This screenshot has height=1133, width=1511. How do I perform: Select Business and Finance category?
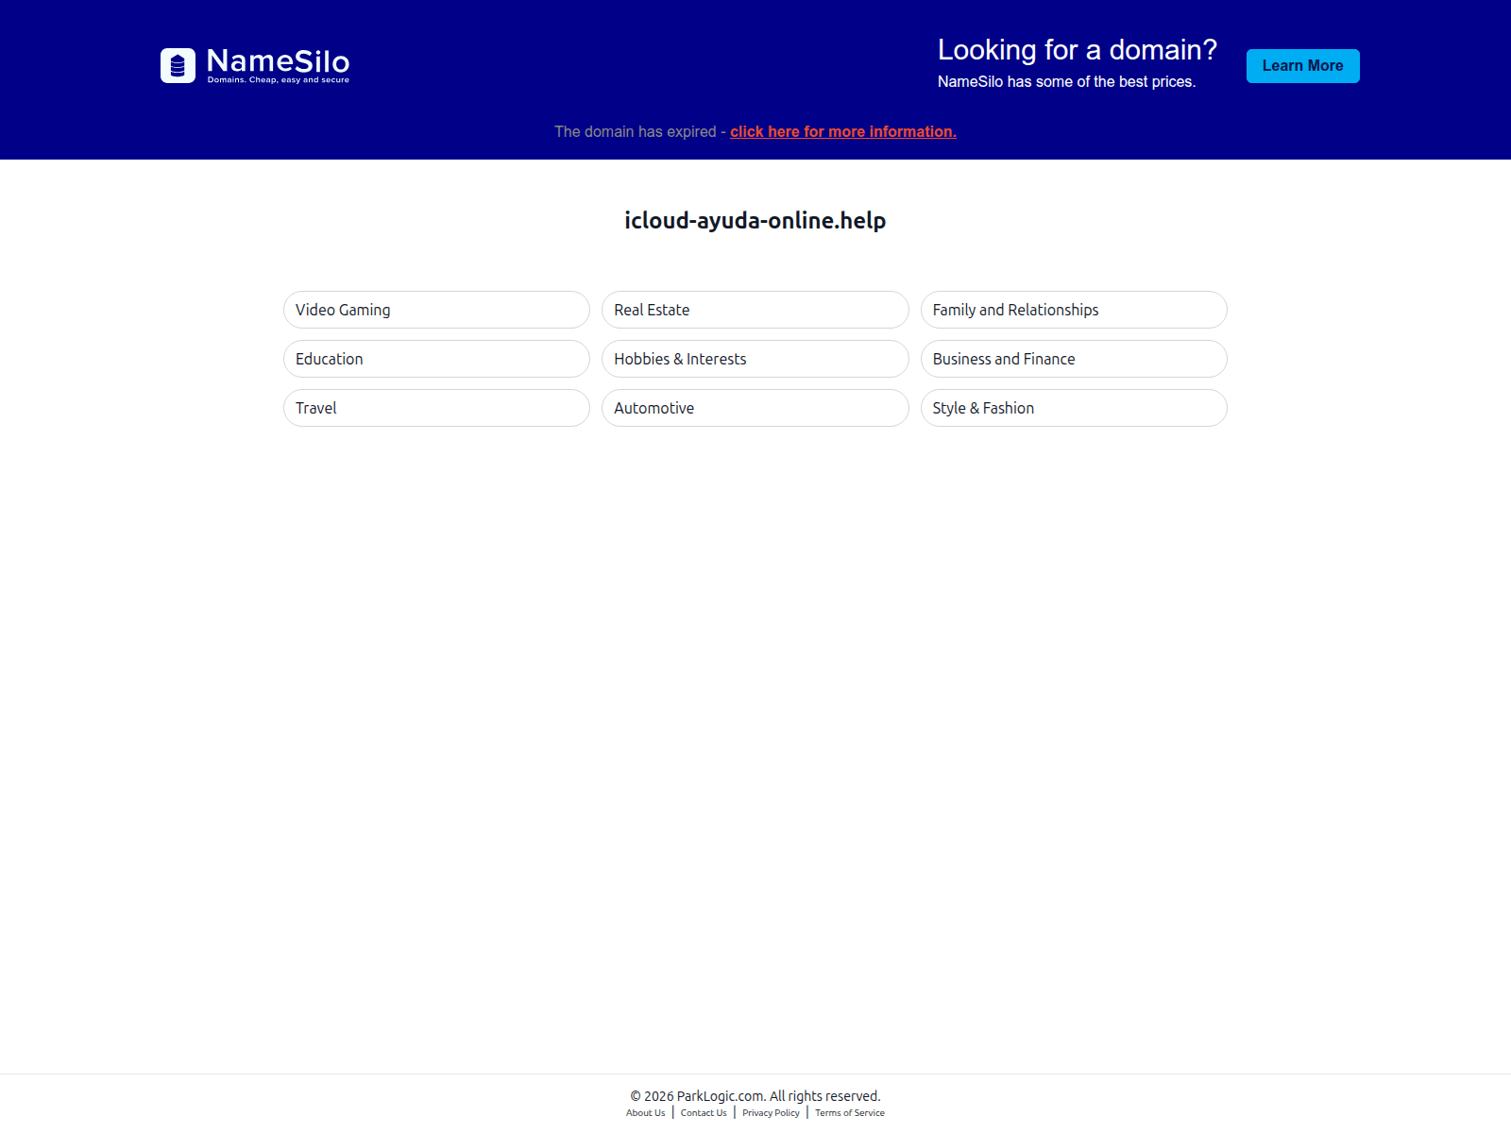pos(1074,359)
